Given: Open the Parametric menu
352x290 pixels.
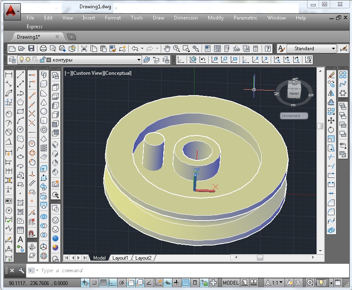Looking at the screenshot, I should (245, 18).
